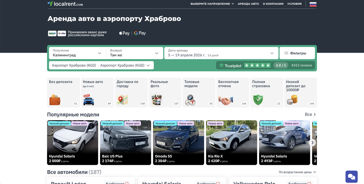The height and width of the screenshot is (184, 364).
Task: Click the next arrow on models carousel
Action: (312, 142)
